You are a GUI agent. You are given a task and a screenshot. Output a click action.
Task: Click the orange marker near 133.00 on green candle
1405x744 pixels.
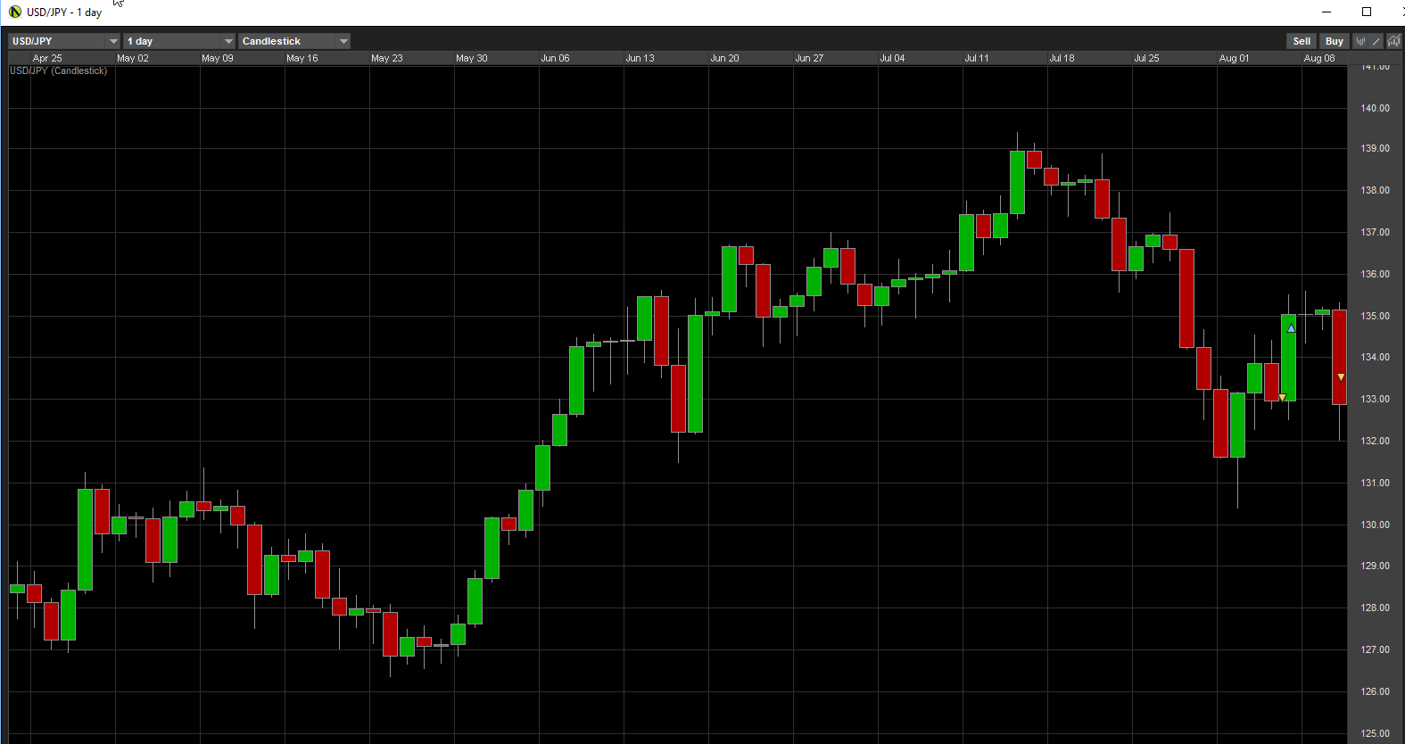tap(1282, 397)
